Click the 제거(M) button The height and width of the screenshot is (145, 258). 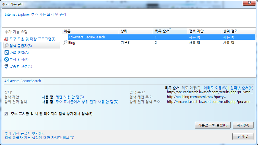[x=243, y=125]
